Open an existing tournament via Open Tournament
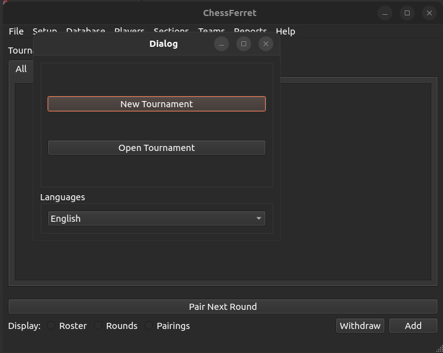The width and height of the screenshot is (443, 353). click(x=157, y=148)
